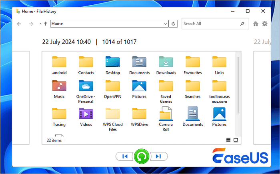This screenshot has height=174, width=280.
Task: Open the Favourites folder
Action: point(192,65)
